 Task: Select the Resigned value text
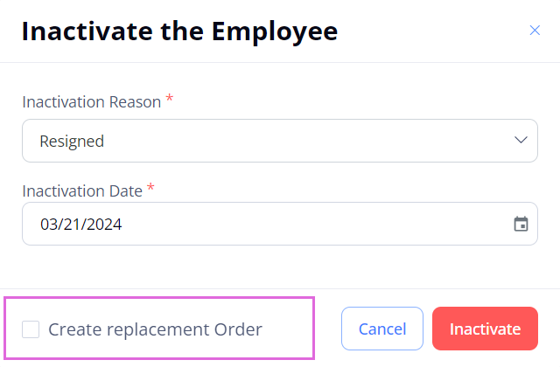coord(72,142)
